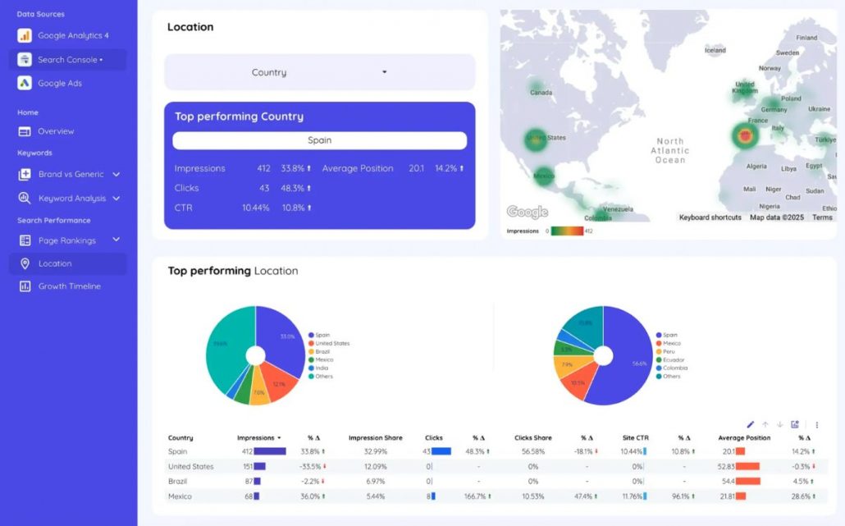Expand the Brand vs Generic chevron
The height and width of the screenshot is (526, 845).
[116, 174]
